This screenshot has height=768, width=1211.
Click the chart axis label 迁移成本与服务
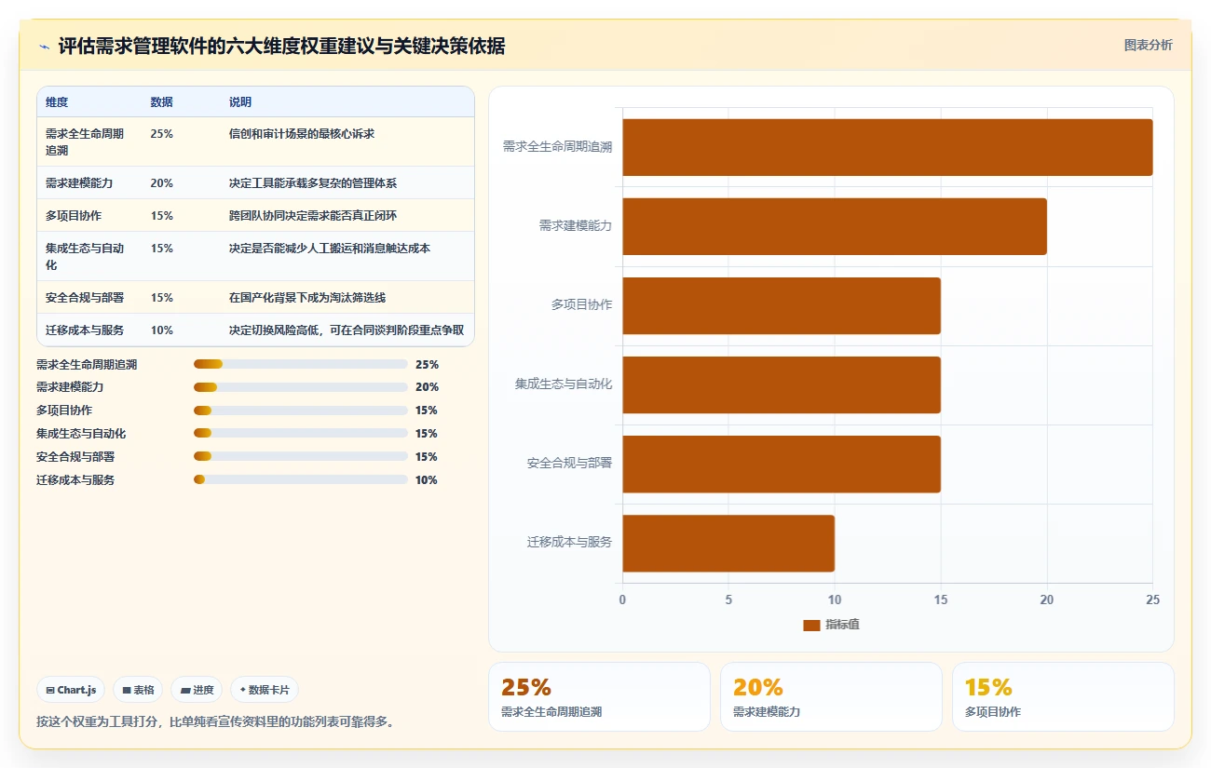[569, 543]
